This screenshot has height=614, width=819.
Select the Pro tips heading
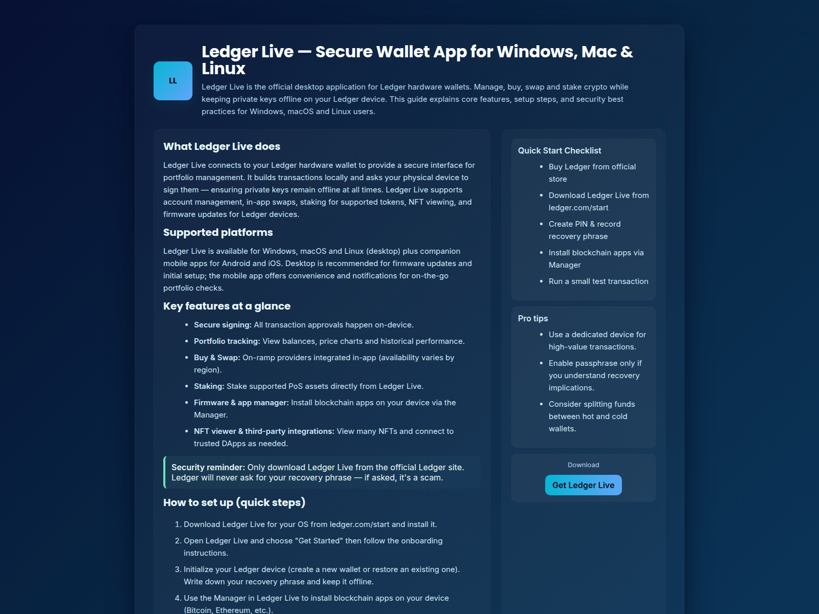pos(533,318)
